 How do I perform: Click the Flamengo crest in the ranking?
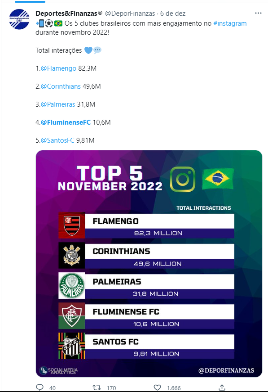pos(72,225)
